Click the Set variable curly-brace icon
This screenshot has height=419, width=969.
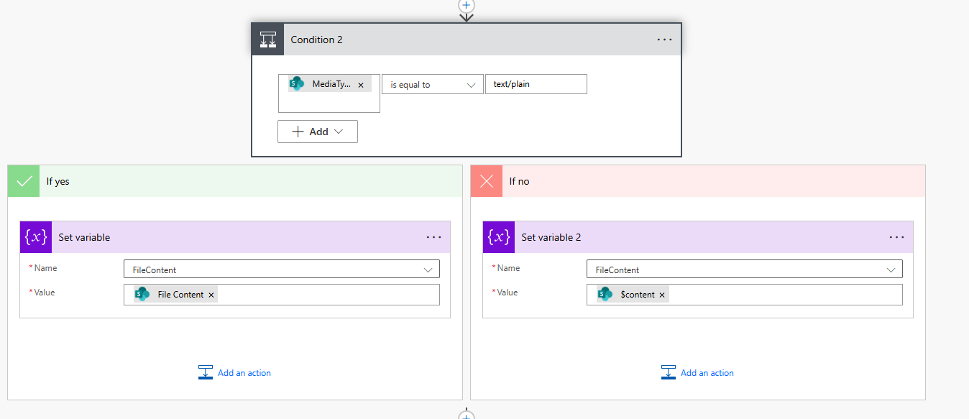[x=36, y=237]
